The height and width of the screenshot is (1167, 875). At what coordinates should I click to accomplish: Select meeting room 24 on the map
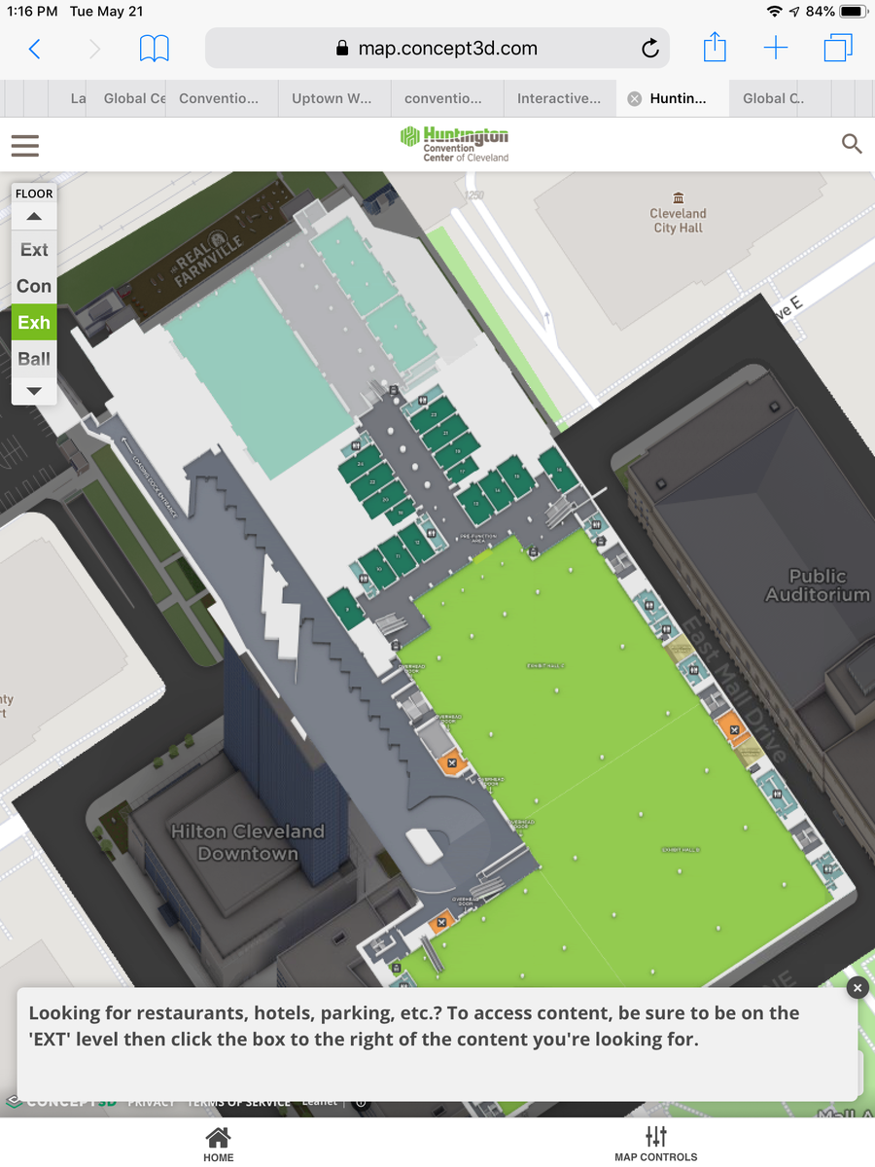point(359,462)
